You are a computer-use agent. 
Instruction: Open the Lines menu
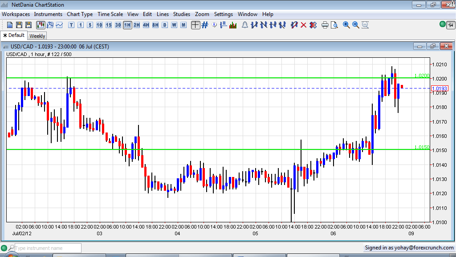click(x=163, y=14)
